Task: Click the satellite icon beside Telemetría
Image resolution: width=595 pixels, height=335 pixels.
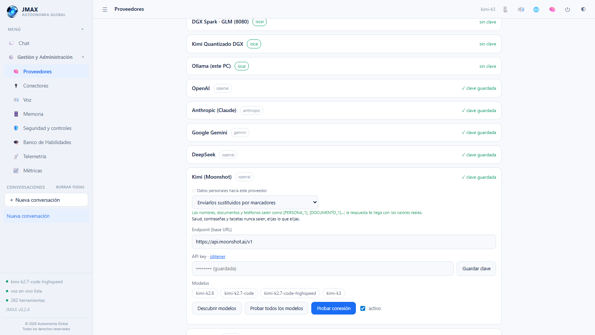Action: (x=16, y=156)
